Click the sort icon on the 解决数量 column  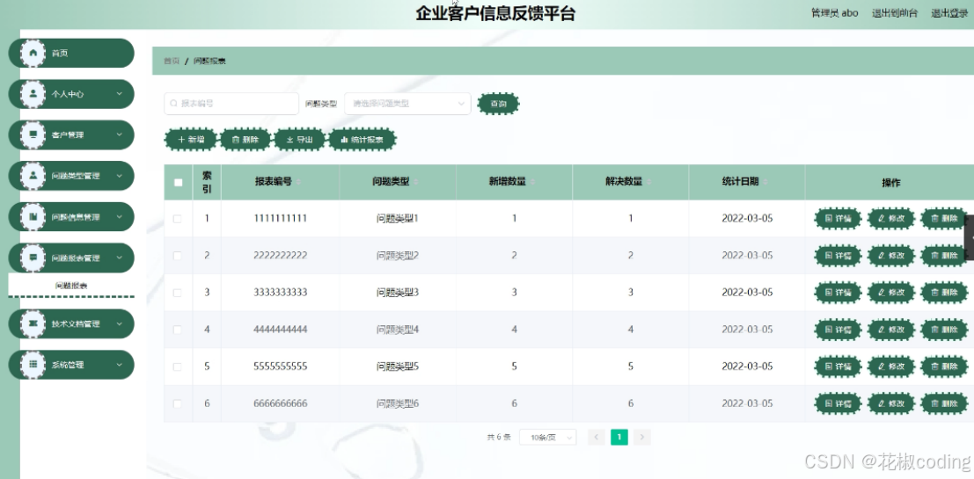(649, 182)
